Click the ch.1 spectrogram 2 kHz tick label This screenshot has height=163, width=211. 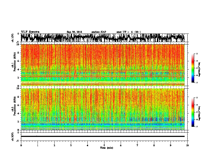(x=19, y=78)
